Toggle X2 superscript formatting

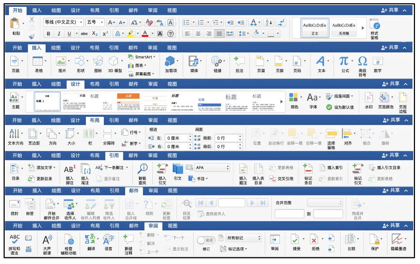pyautogui.click(x=105, y=33)
